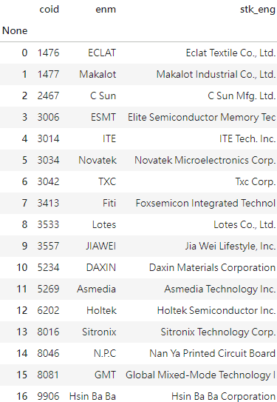Select the ESMT name cell
Viewport: 277px width, 402px height.
103,117
